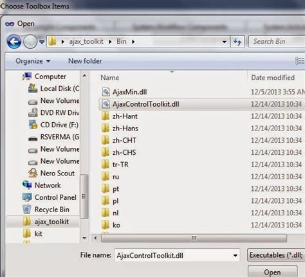Open recent locations arrow beside nav buttons

pyautogui.click(x=42, y=42)
